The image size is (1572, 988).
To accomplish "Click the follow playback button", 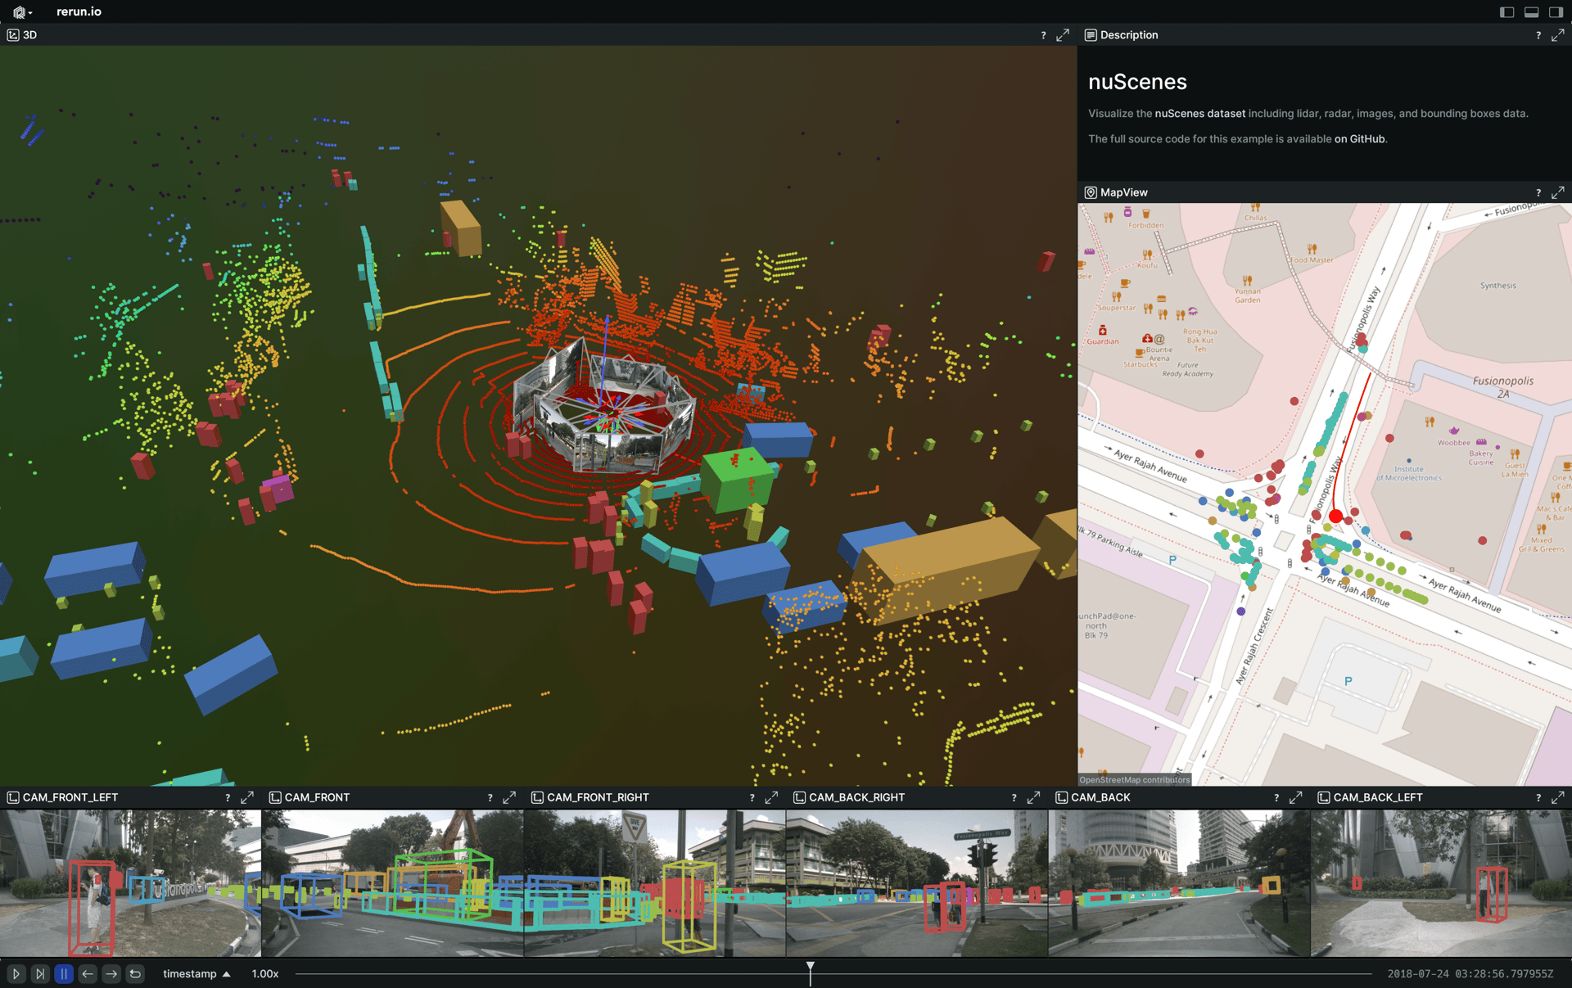I will tap(39, 974).
